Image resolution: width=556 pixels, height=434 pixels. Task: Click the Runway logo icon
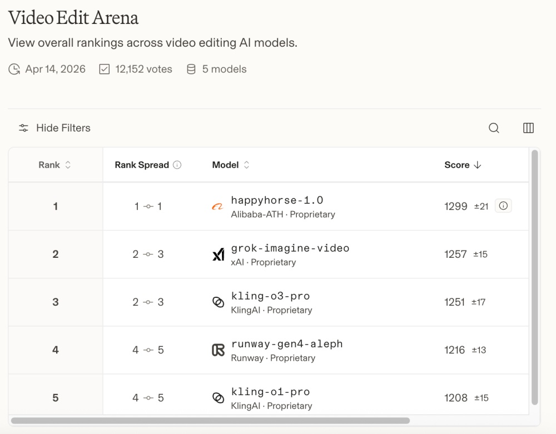click(x=219, y=350)
